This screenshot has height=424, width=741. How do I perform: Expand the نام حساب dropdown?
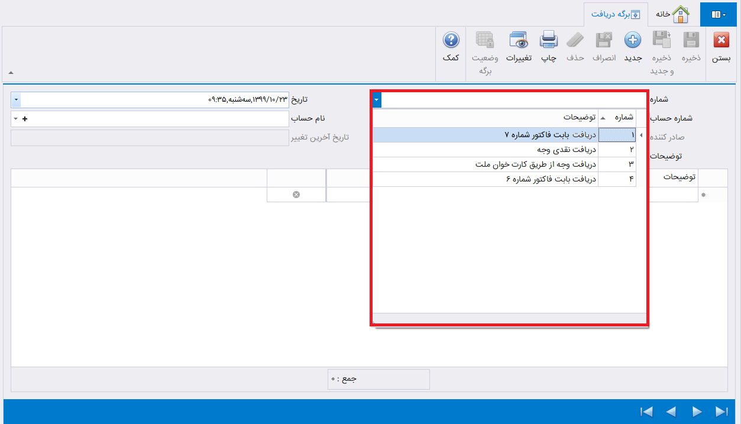pyautogui.click(x=16, y=118)
